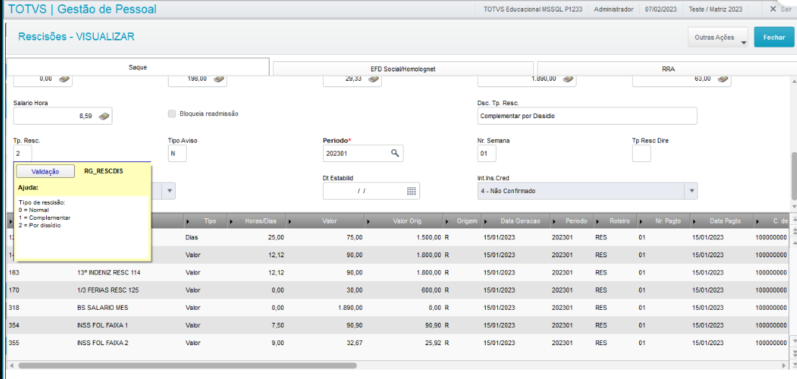Click the arrow icon on the Roteiro column header
797x379 pixels.
[598, 221]
